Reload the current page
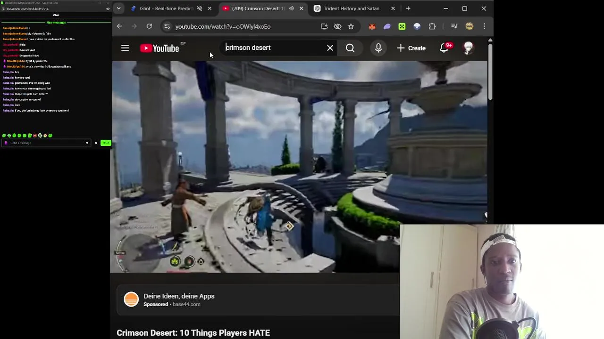Viewport: 604px width, 339px height. click(x=149, y=26)
